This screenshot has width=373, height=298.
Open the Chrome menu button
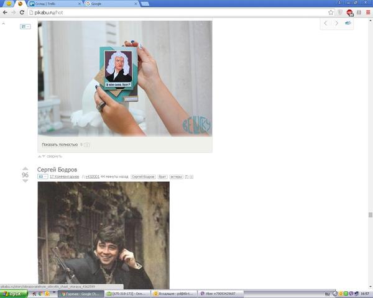(368, 12)
